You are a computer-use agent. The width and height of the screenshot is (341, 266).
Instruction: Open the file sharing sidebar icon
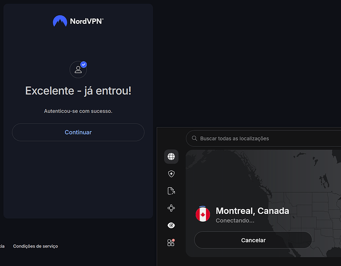pos(171,191)
